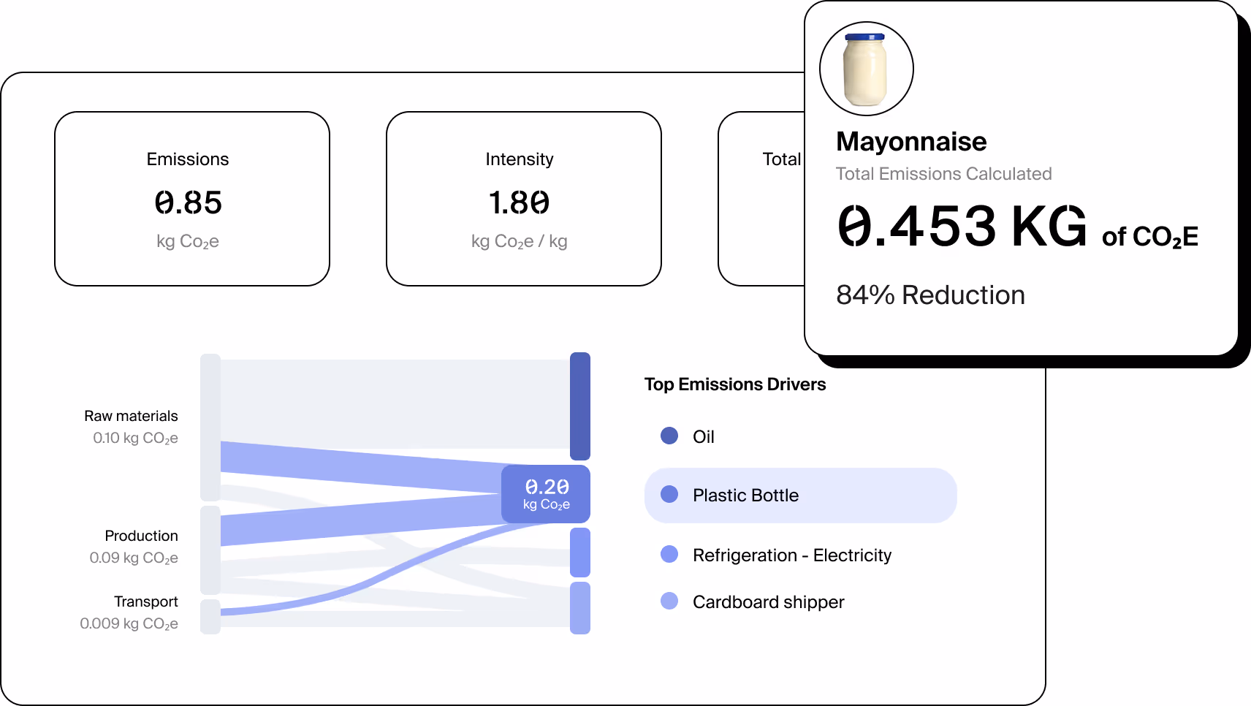Screen dimensions: 1251x706
Task: Click the partially hidden Total card
Action: (761, 199)
